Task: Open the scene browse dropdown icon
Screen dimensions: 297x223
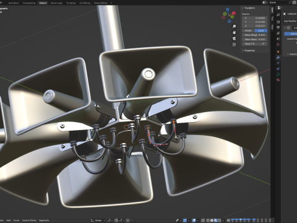Action: 265,2
